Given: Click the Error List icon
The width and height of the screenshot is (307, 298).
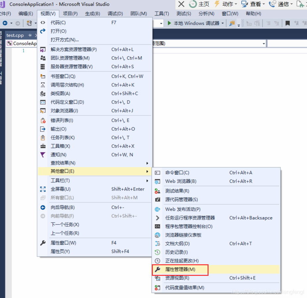Looking at the screenshot, I should (x=43, y=120).
